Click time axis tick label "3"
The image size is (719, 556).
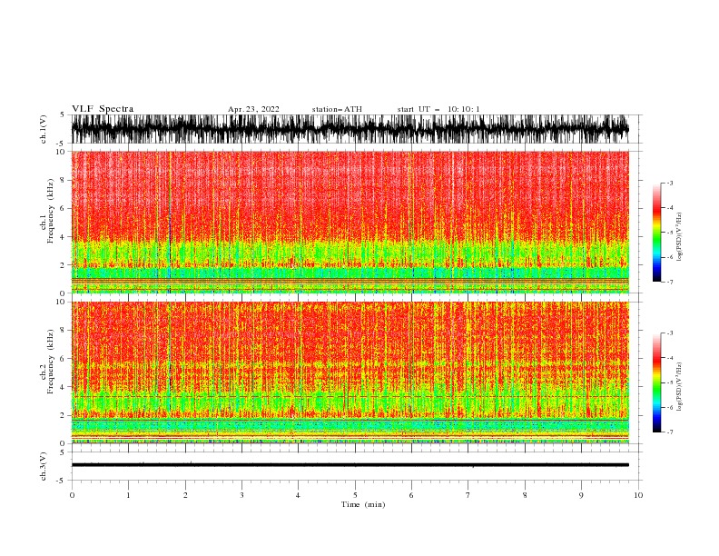241,495
